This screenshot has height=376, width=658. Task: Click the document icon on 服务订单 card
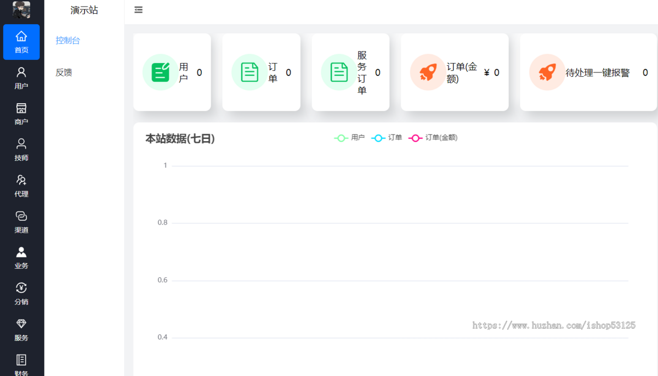[339, 72]
